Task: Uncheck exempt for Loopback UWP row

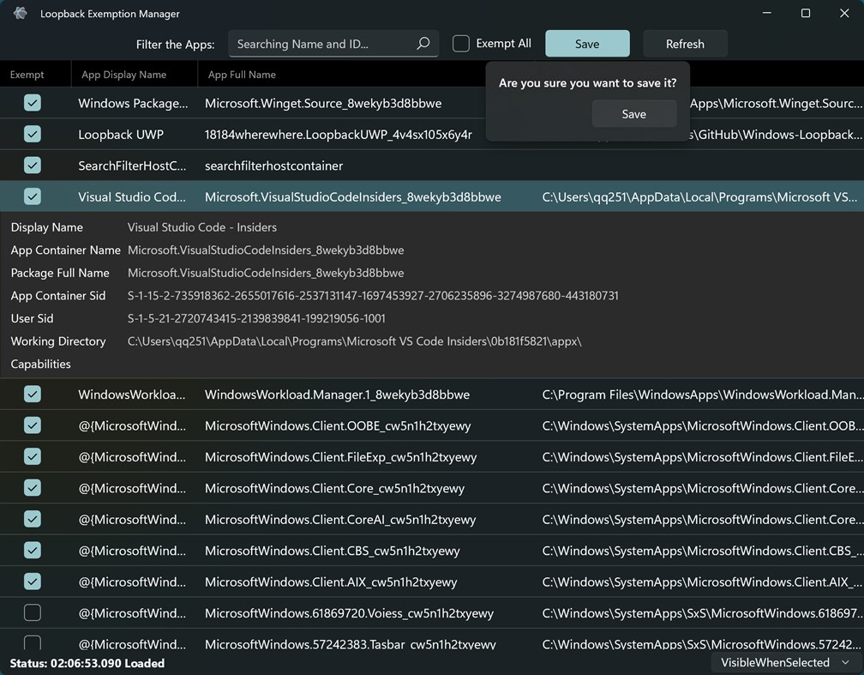Action: click(x=33, y=134)
